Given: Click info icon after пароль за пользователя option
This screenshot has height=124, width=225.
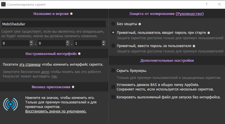Looking at the screenshot, I should point(194,46).
